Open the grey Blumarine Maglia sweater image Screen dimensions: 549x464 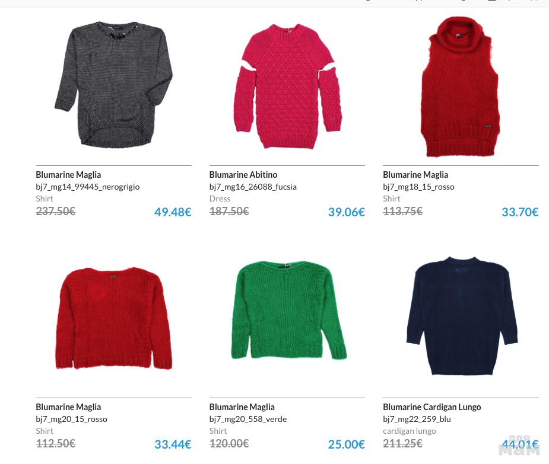click(113, 85)
